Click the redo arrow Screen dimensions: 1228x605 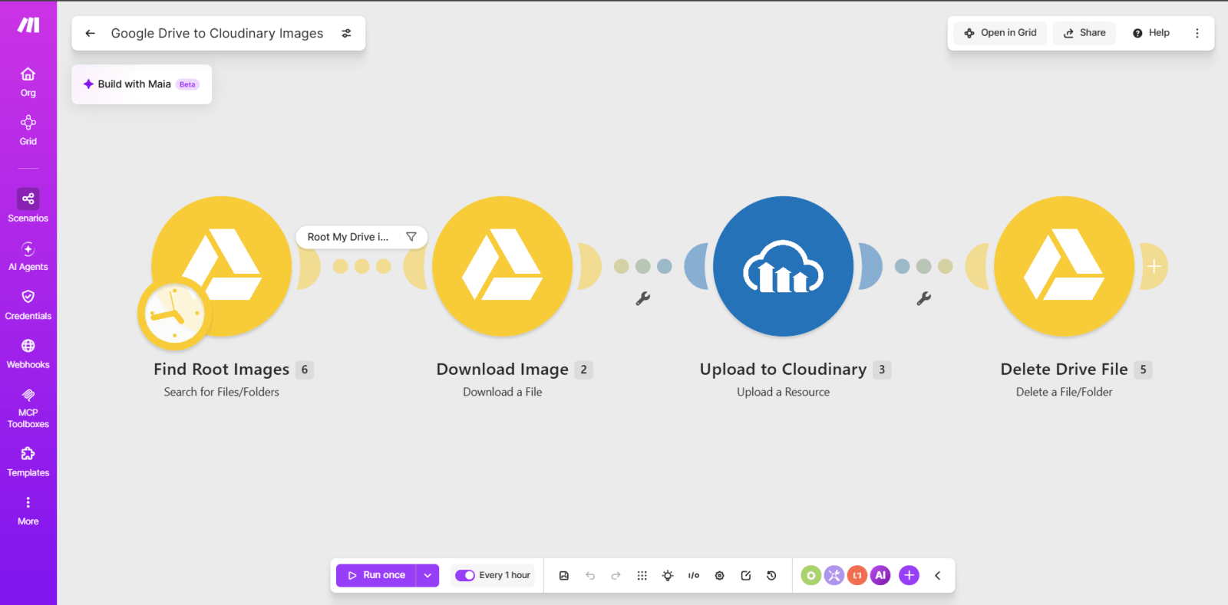(616, 575)
